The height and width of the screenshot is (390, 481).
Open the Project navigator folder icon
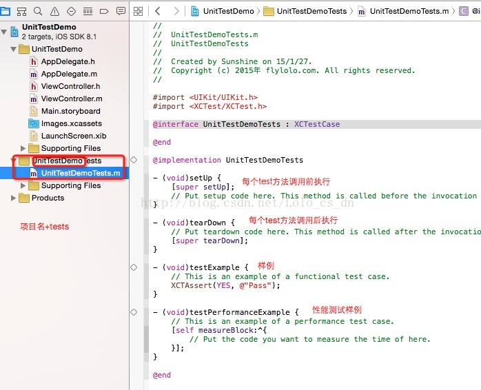[x=6, y=11]
